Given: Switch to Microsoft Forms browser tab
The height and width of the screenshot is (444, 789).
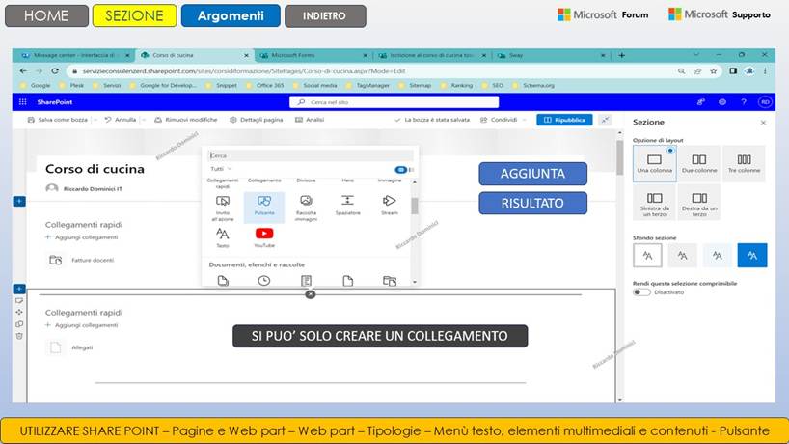Looking at the screenshot, I should (x=313, y=55).
